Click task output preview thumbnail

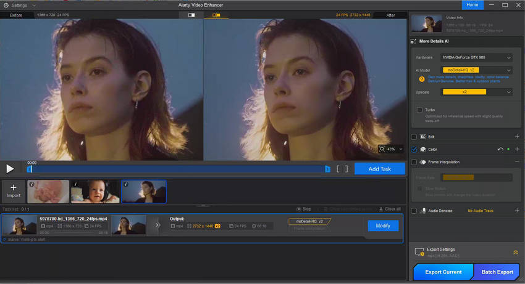128,225
